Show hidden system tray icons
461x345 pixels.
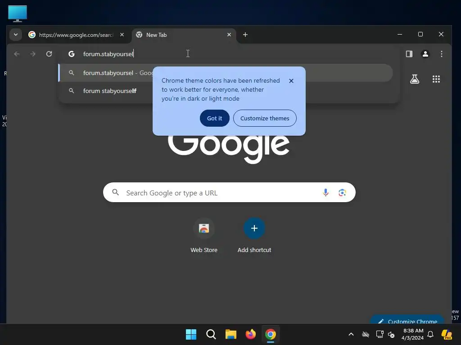click(x=351, y=334)
